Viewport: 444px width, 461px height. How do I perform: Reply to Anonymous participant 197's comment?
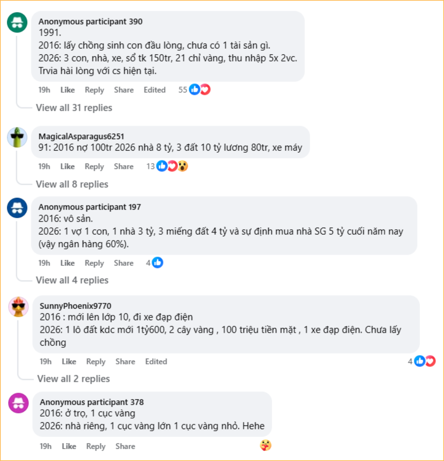[x=94, y=263]
